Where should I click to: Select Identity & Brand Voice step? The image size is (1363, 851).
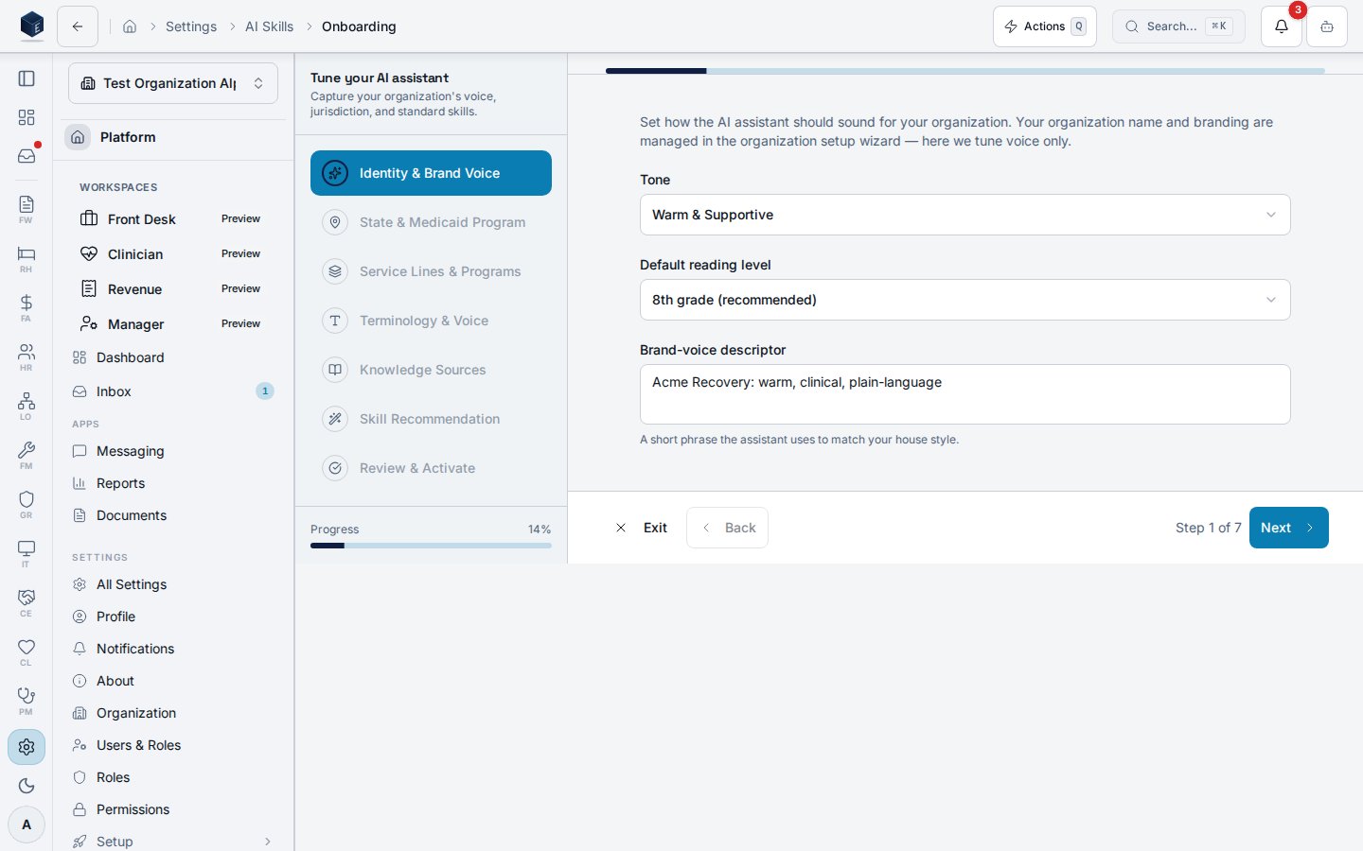431,173
